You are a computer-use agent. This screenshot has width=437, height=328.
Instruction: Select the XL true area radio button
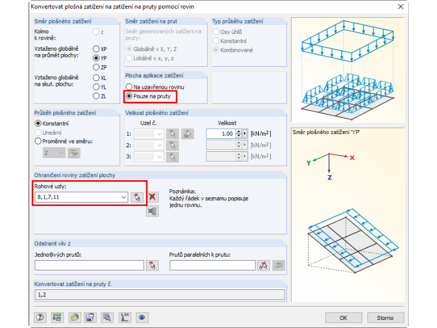point(96,78)
